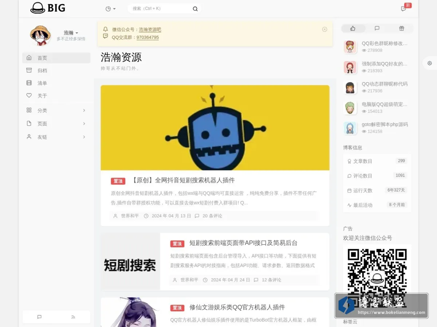Open article 全网抖音短剧搜索机器人插件

[182, 180]
